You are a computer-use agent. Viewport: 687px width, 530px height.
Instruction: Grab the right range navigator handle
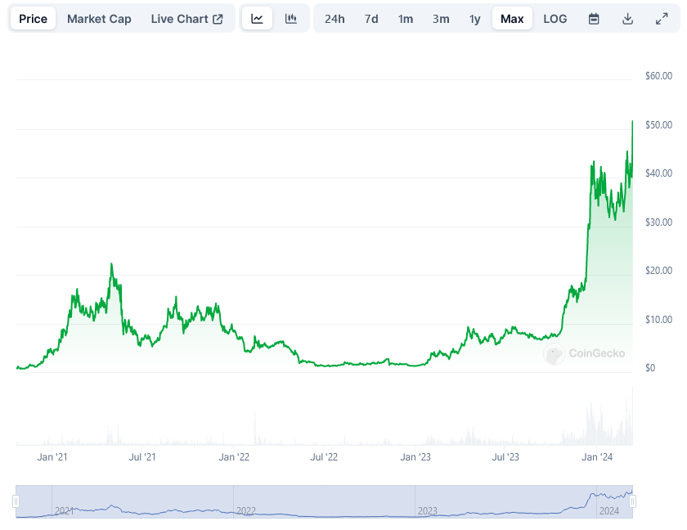coord(633,501)
